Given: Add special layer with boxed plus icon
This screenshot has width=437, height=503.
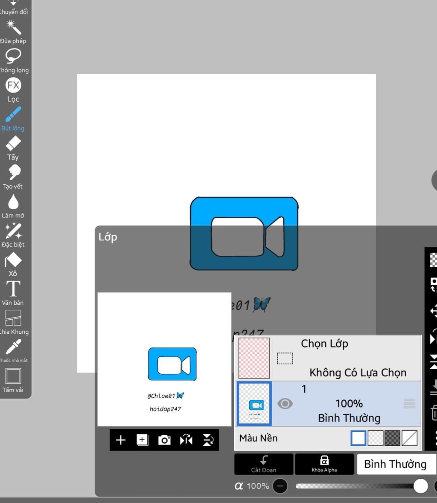Looking at the screenshot, I should 142,440.
